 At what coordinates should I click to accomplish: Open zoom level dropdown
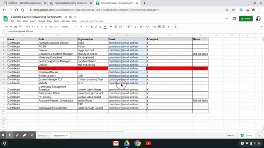click(29, 27)
